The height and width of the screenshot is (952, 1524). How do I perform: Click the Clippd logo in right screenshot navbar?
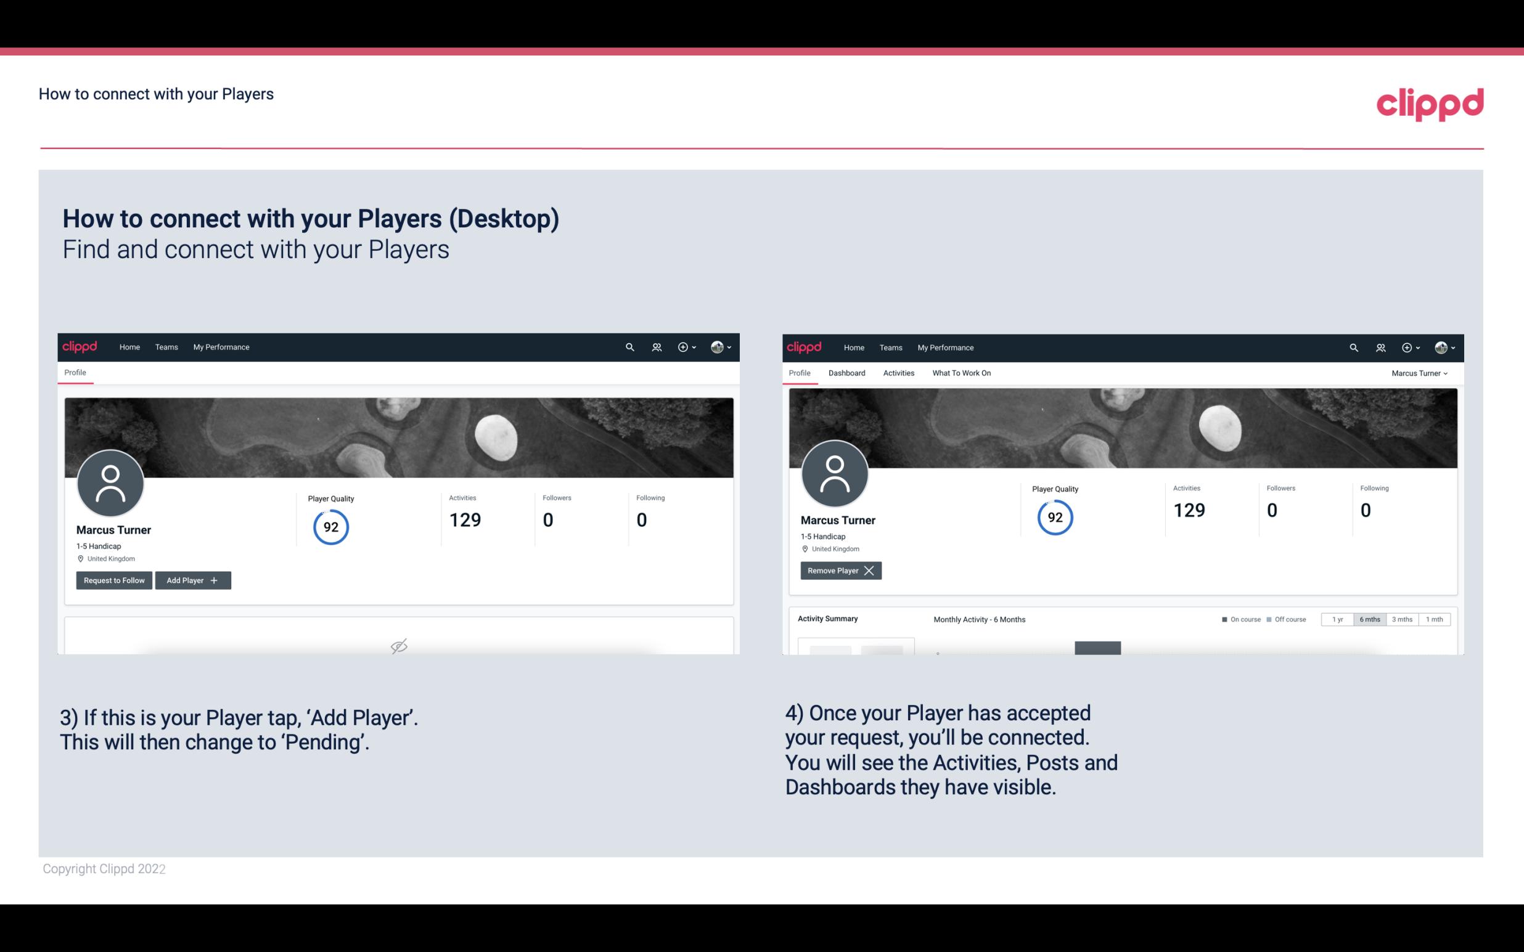point(803,346)
